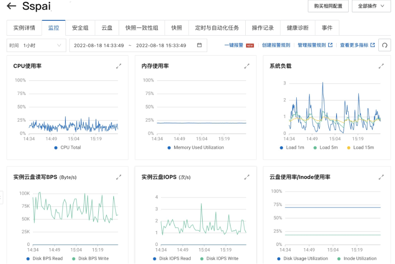The image size is (395, 264).
Task: Expand the 实例云盘IOPS chart
Action: (x=247, y=177)
